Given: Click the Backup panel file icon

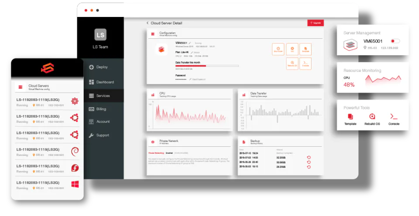Looking at the screenshot, I should point(244,142).
